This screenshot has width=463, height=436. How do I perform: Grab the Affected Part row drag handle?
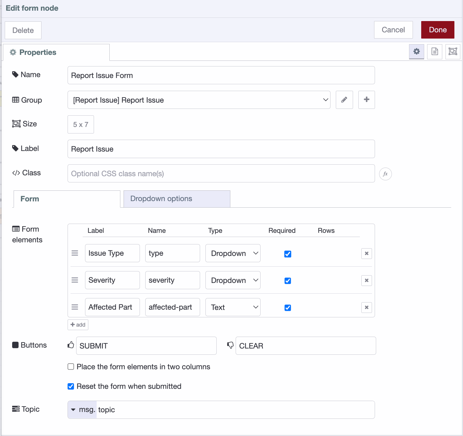click(75, 307)
